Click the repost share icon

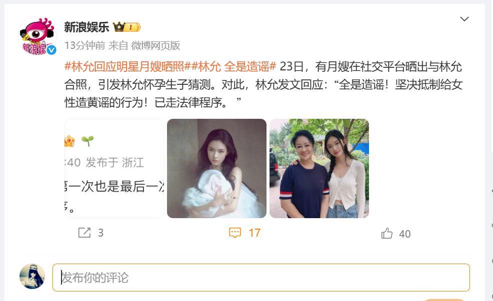click(x=84, y=233)
